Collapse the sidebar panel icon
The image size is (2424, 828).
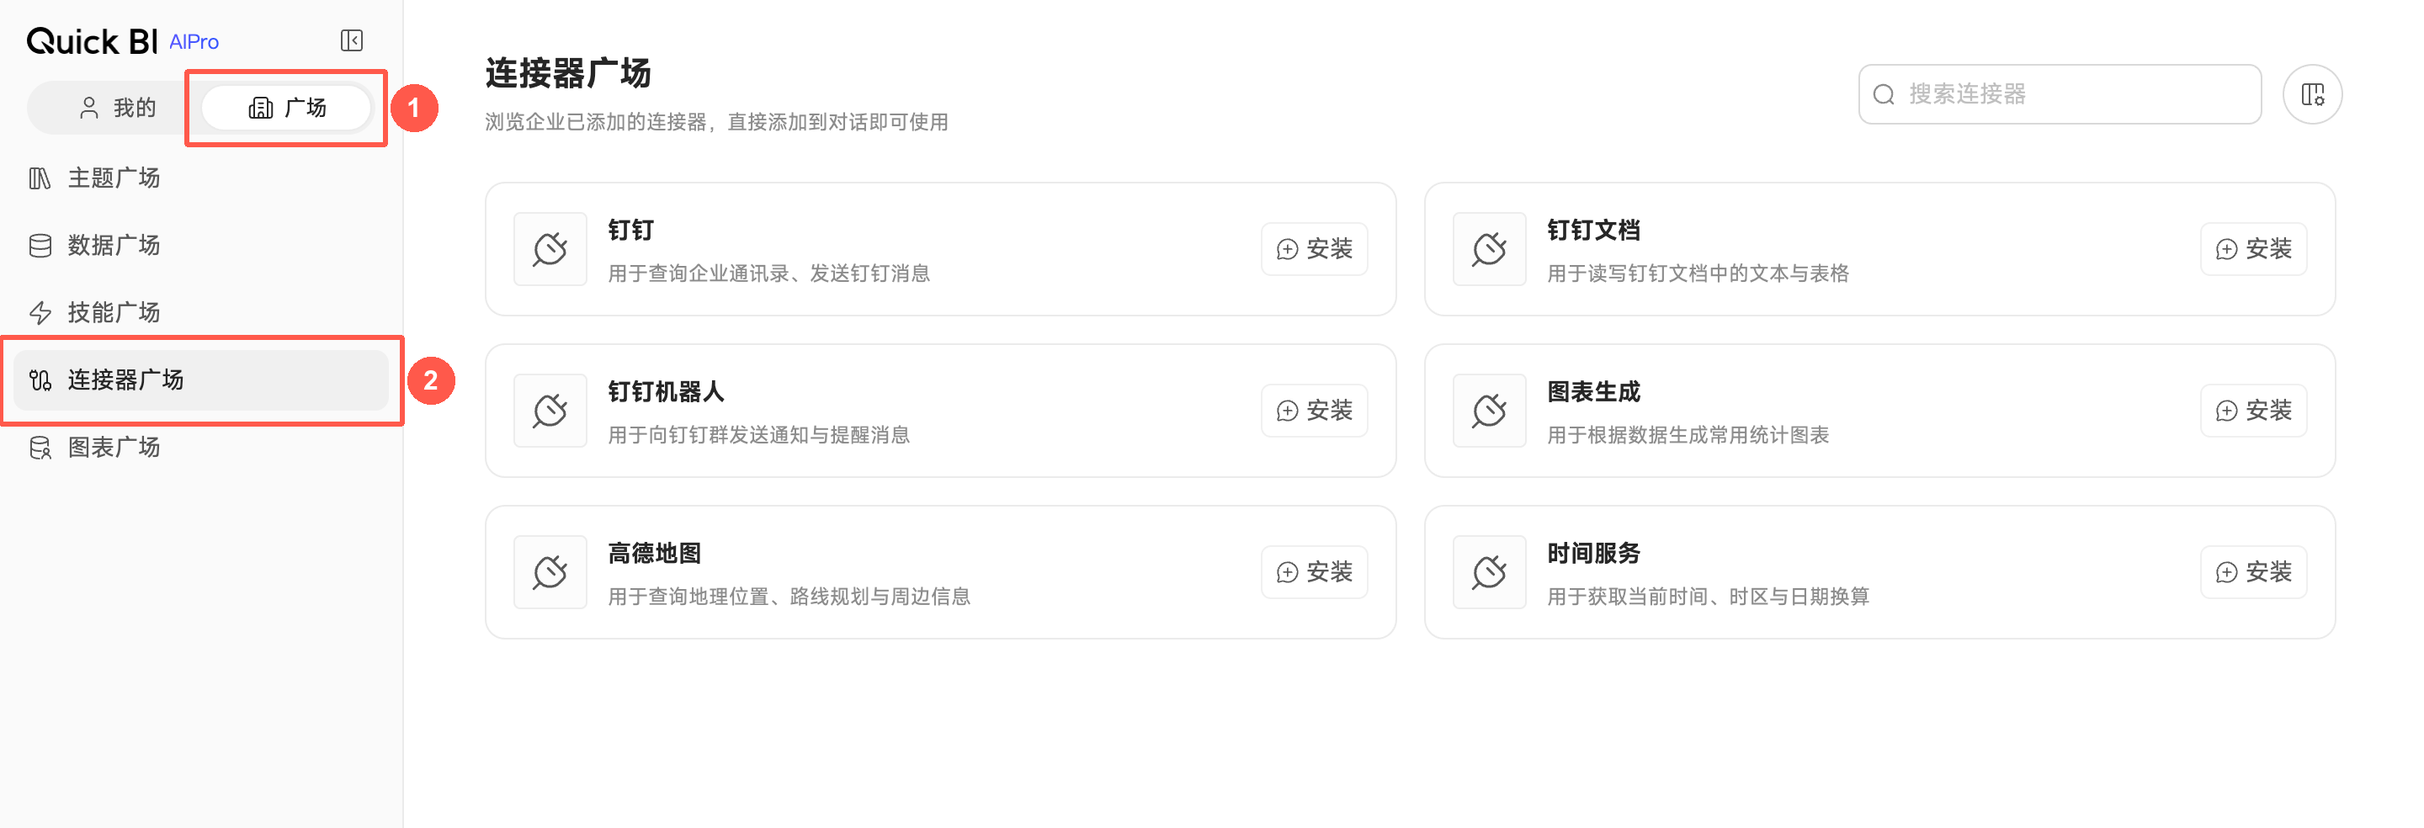pos(352,40)
